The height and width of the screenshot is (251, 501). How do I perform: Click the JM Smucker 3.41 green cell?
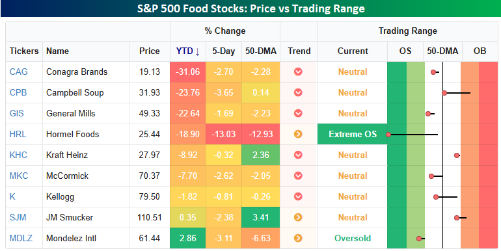tap(261, 217)
